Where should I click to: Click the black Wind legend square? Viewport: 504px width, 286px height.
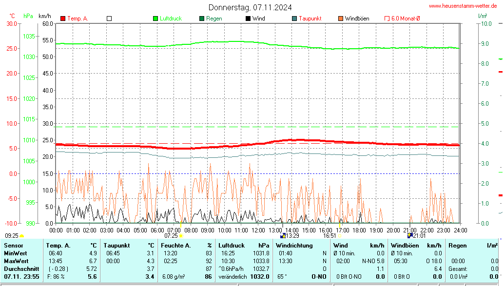[248, 19]
